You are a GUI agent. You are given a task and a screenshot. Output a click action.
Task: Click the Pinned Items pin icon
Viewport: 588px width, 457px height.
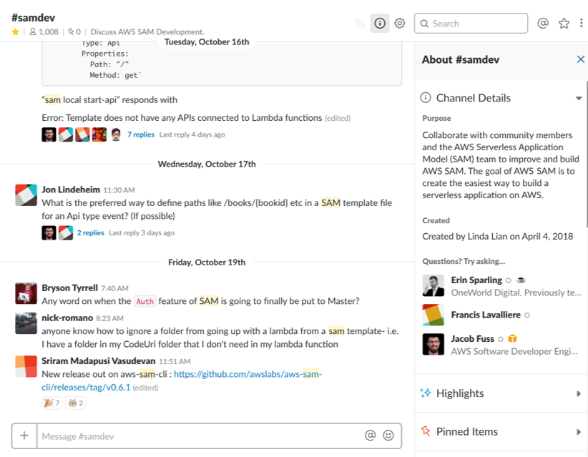(426, 431)
